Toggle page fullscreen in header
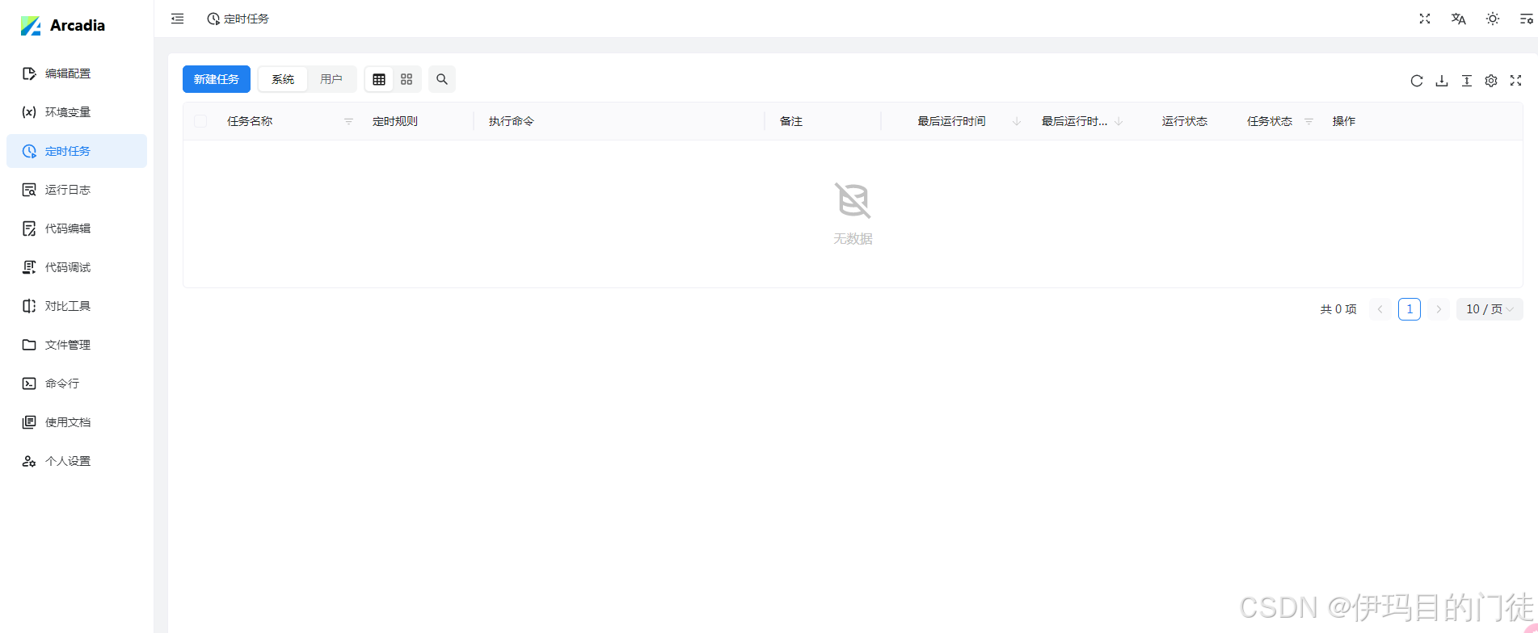The height and width of the screenshot is (633, 1538). (1425, 19)
